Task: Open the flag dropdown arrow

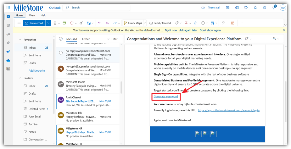Action: coord(190,23)
